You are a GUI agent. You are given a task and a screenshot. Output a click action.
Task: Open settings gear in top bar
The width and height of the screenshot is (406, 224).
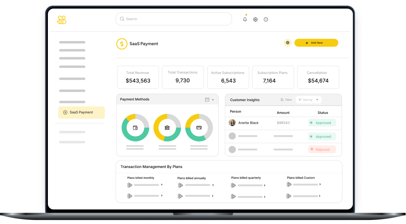click(x=255, y=19)
